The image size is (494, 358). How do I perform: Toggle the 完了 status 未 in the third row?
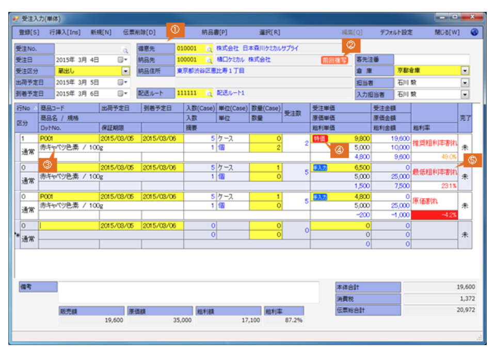465,205
